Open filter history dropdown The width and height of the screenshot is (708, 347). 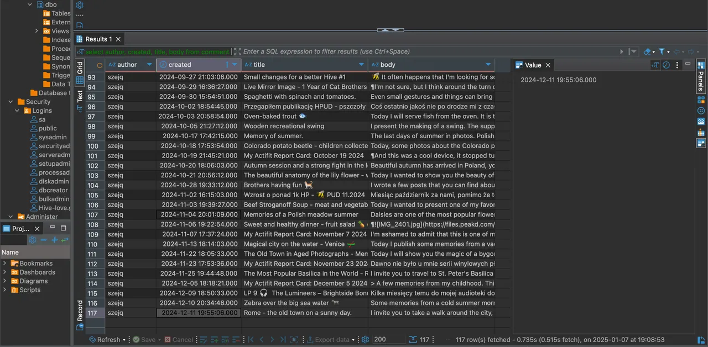tap(633, 51)
